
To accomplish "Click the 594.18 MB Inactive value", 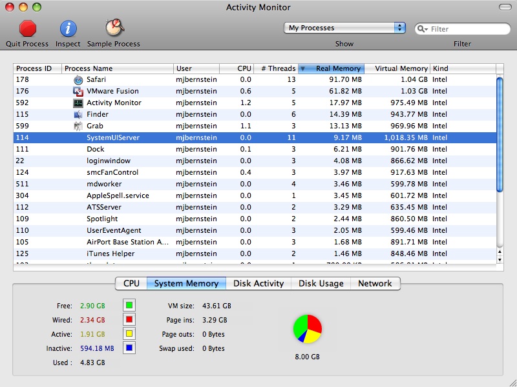I will pyautogui.click(x=98, y=348).
